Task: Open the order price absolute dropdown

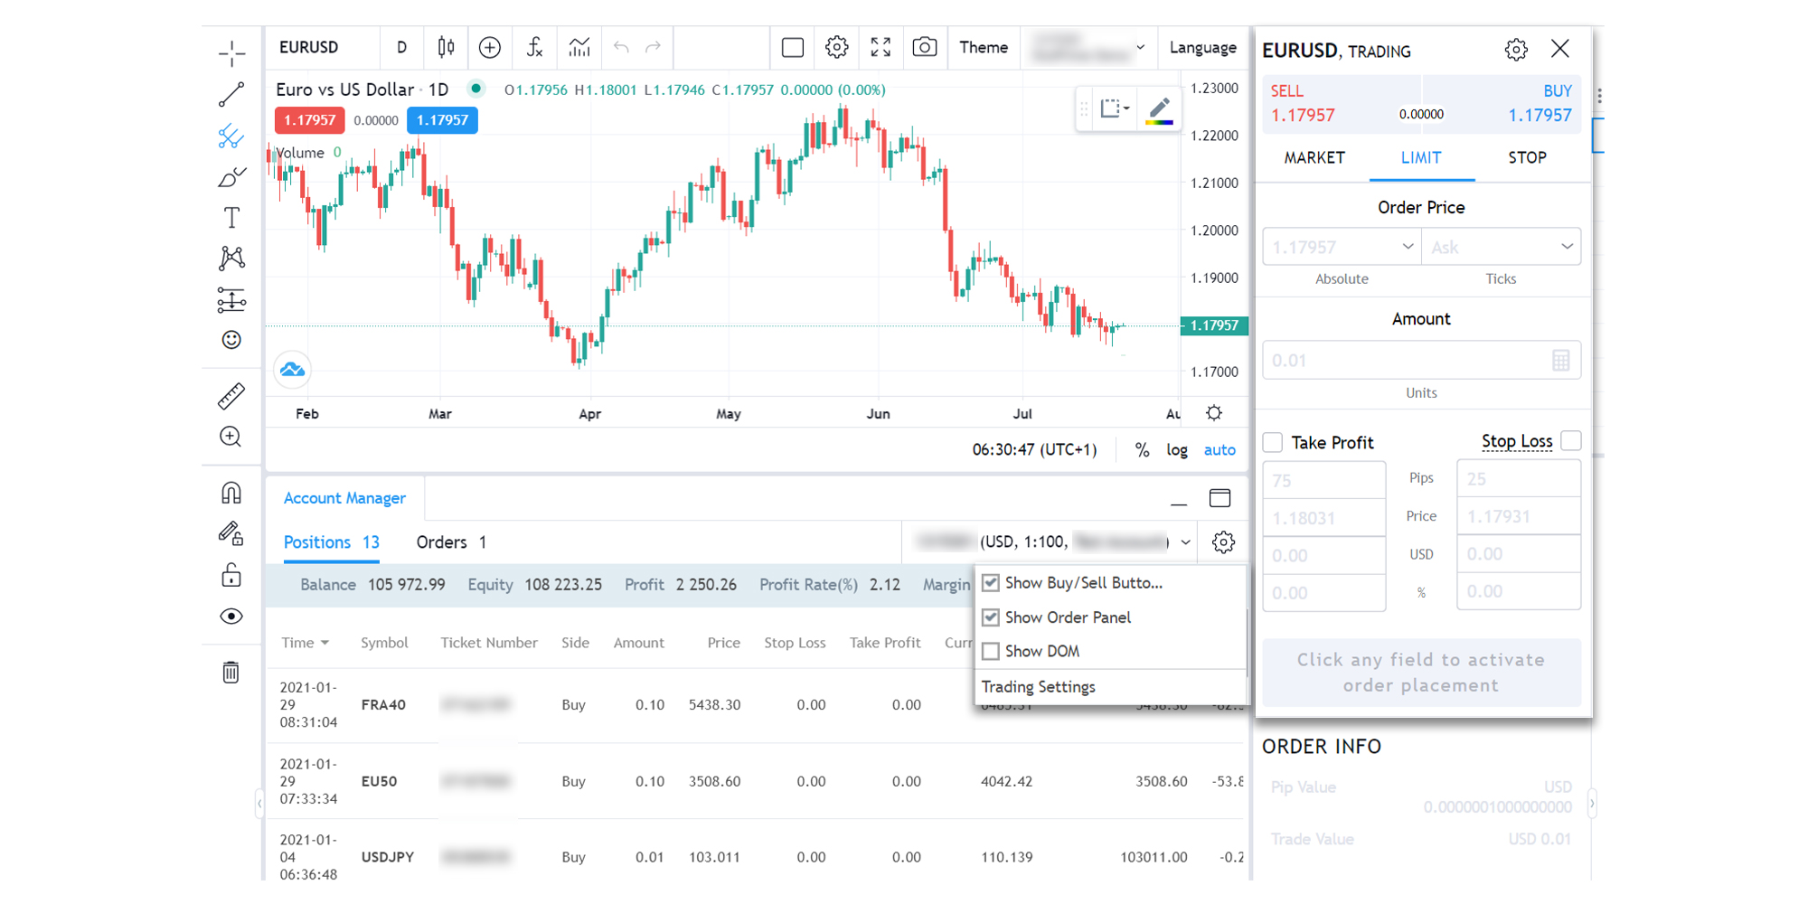Action: [1408, 247]
